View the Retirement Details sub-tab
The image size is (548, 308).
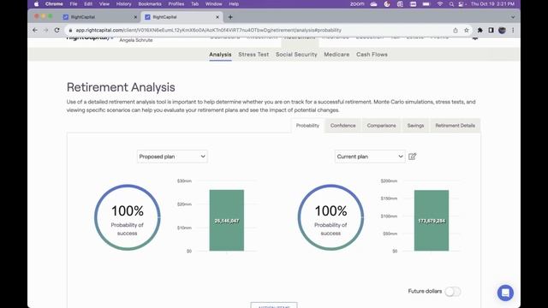[x=455, y=126]
